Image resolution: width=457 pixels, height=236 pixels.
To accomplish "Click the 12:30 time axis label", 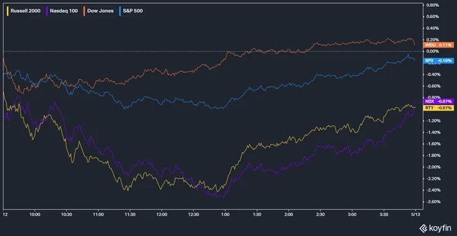I will tap(193, 215).
